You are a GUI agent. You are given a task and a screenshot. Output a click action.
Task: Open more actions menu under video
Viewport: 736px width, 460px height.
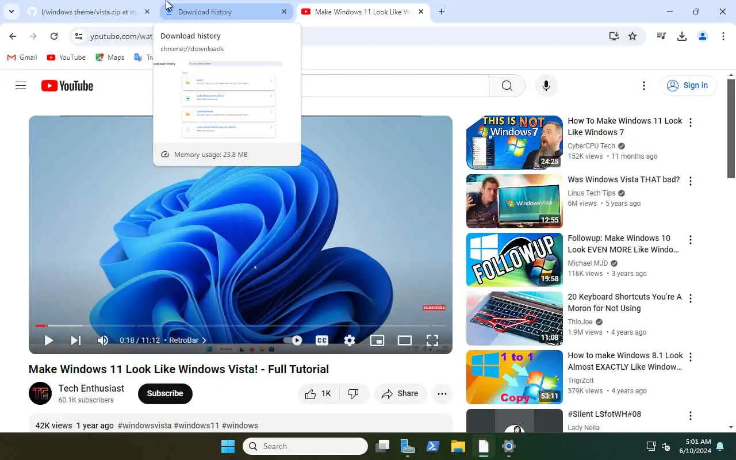point(442,394)
